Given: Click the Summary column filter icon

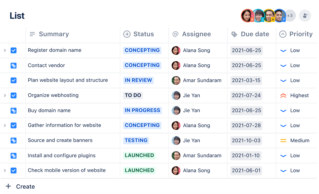Looking at the screenshot, I should click(x=32, y=34).
